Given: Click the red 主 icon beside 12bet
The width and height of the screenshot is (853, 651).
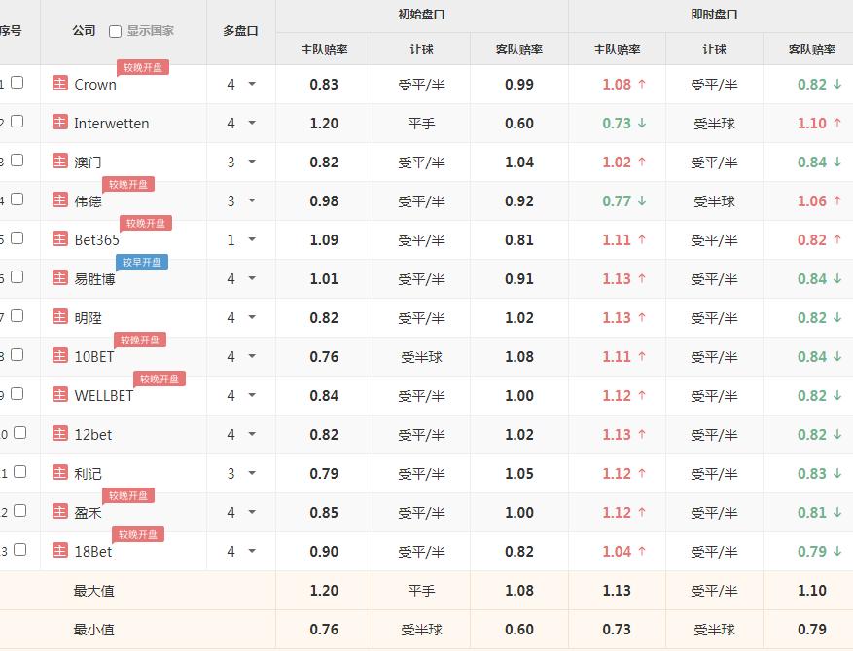Looking at the screenshot, I should (60, 434).
